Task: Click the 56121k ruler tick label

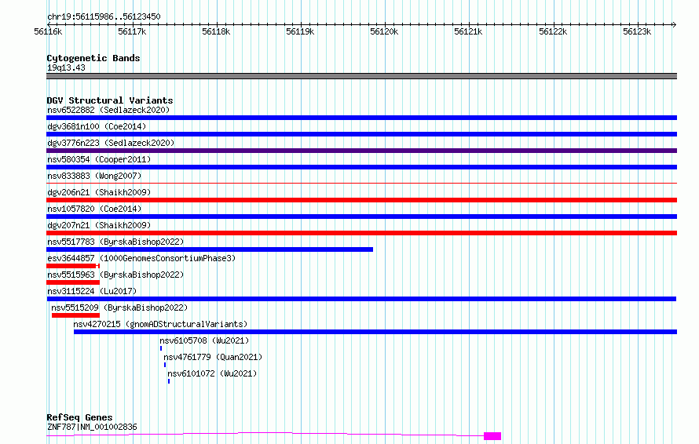Action: tap(468, 31)
